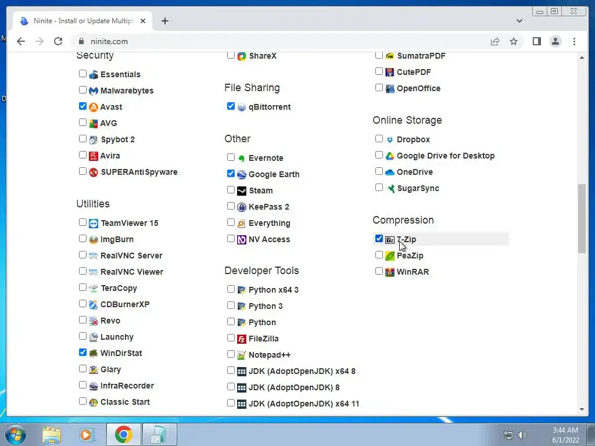Click the KeePass 2 lock icon
This screenshot has width=595, height=446.
click(x=242, y=207)
